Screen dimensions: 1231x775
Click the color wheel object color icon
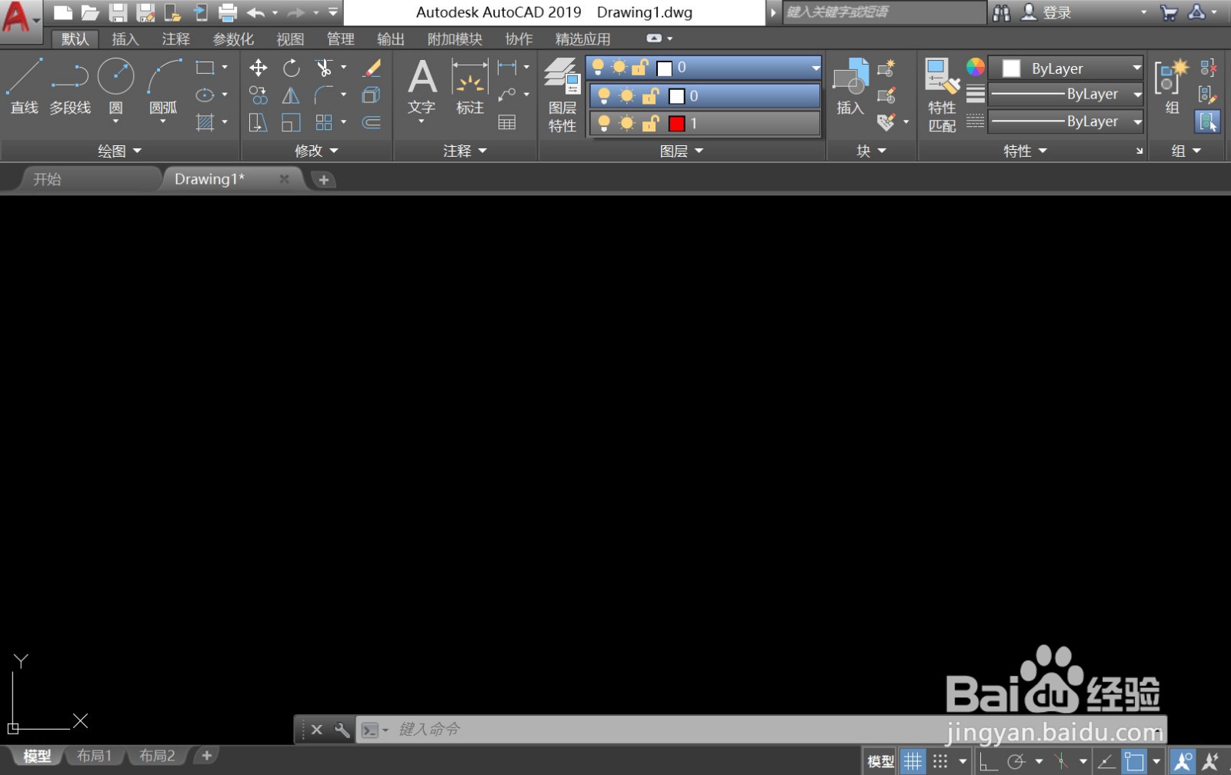(975, 68)
